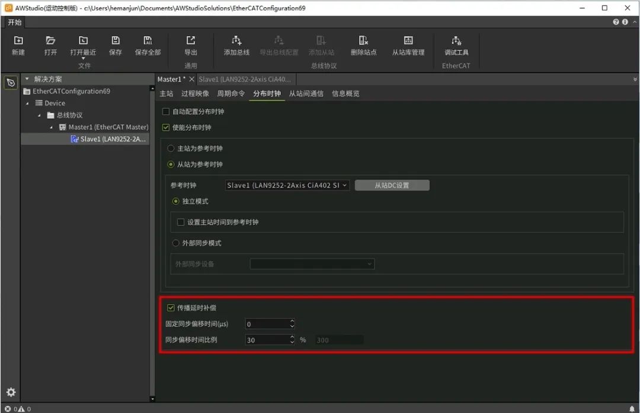Viewport: 640px width, 413px height.
Task: Click the 保存全部 (Save All) icon
Action: (148, 41)
